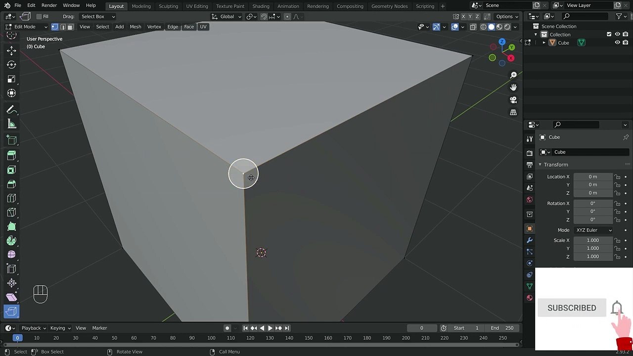Enable edge select mode
633x356 pixels.
click(63, 27)
